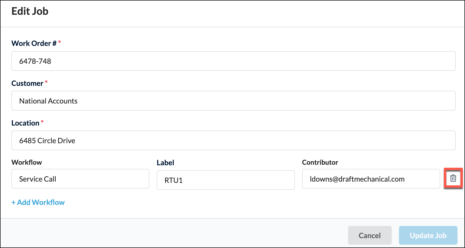Click the Work Order # label
The width and height of the screenshot is (465, 248).
[x=34, y=43]
